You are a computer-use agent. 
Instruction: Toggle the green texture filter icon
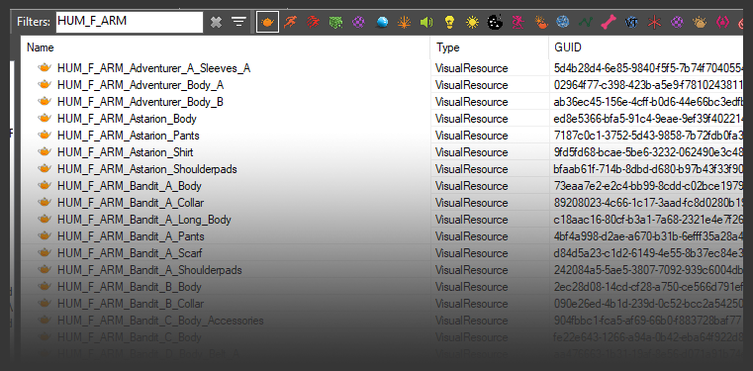click(335, 22)
